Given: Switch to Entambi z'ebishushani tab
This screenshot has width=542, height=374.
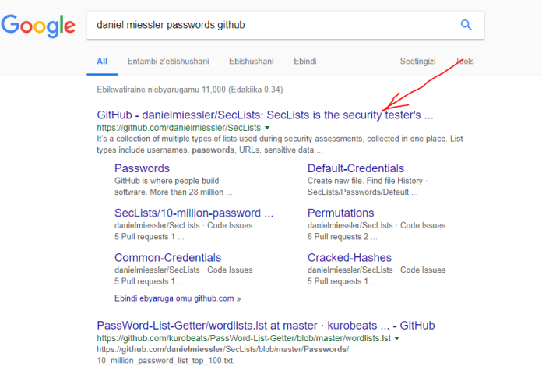Looking at the screenshot, I should point(167,61).
